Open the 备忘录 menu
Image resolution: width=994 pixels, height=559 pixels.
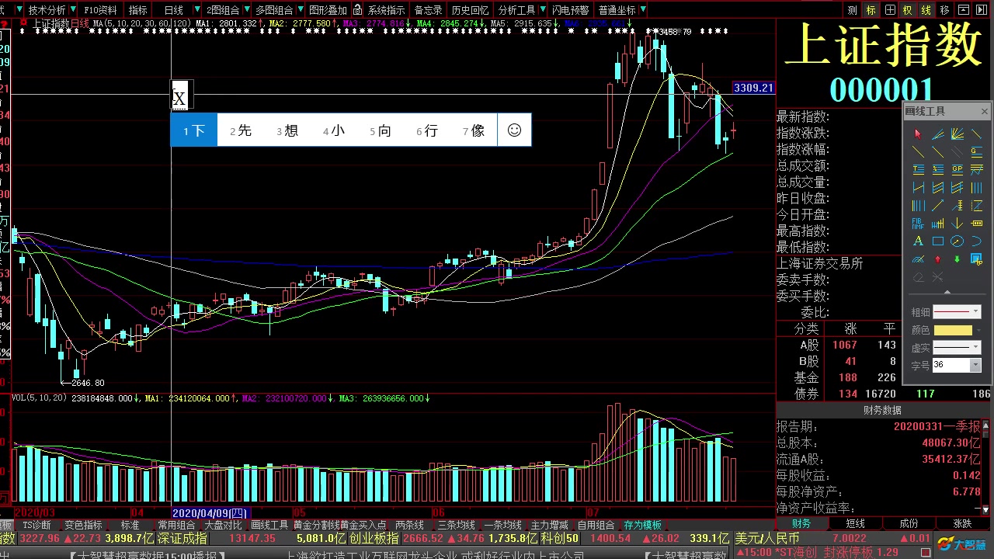(x=428, y=10)
